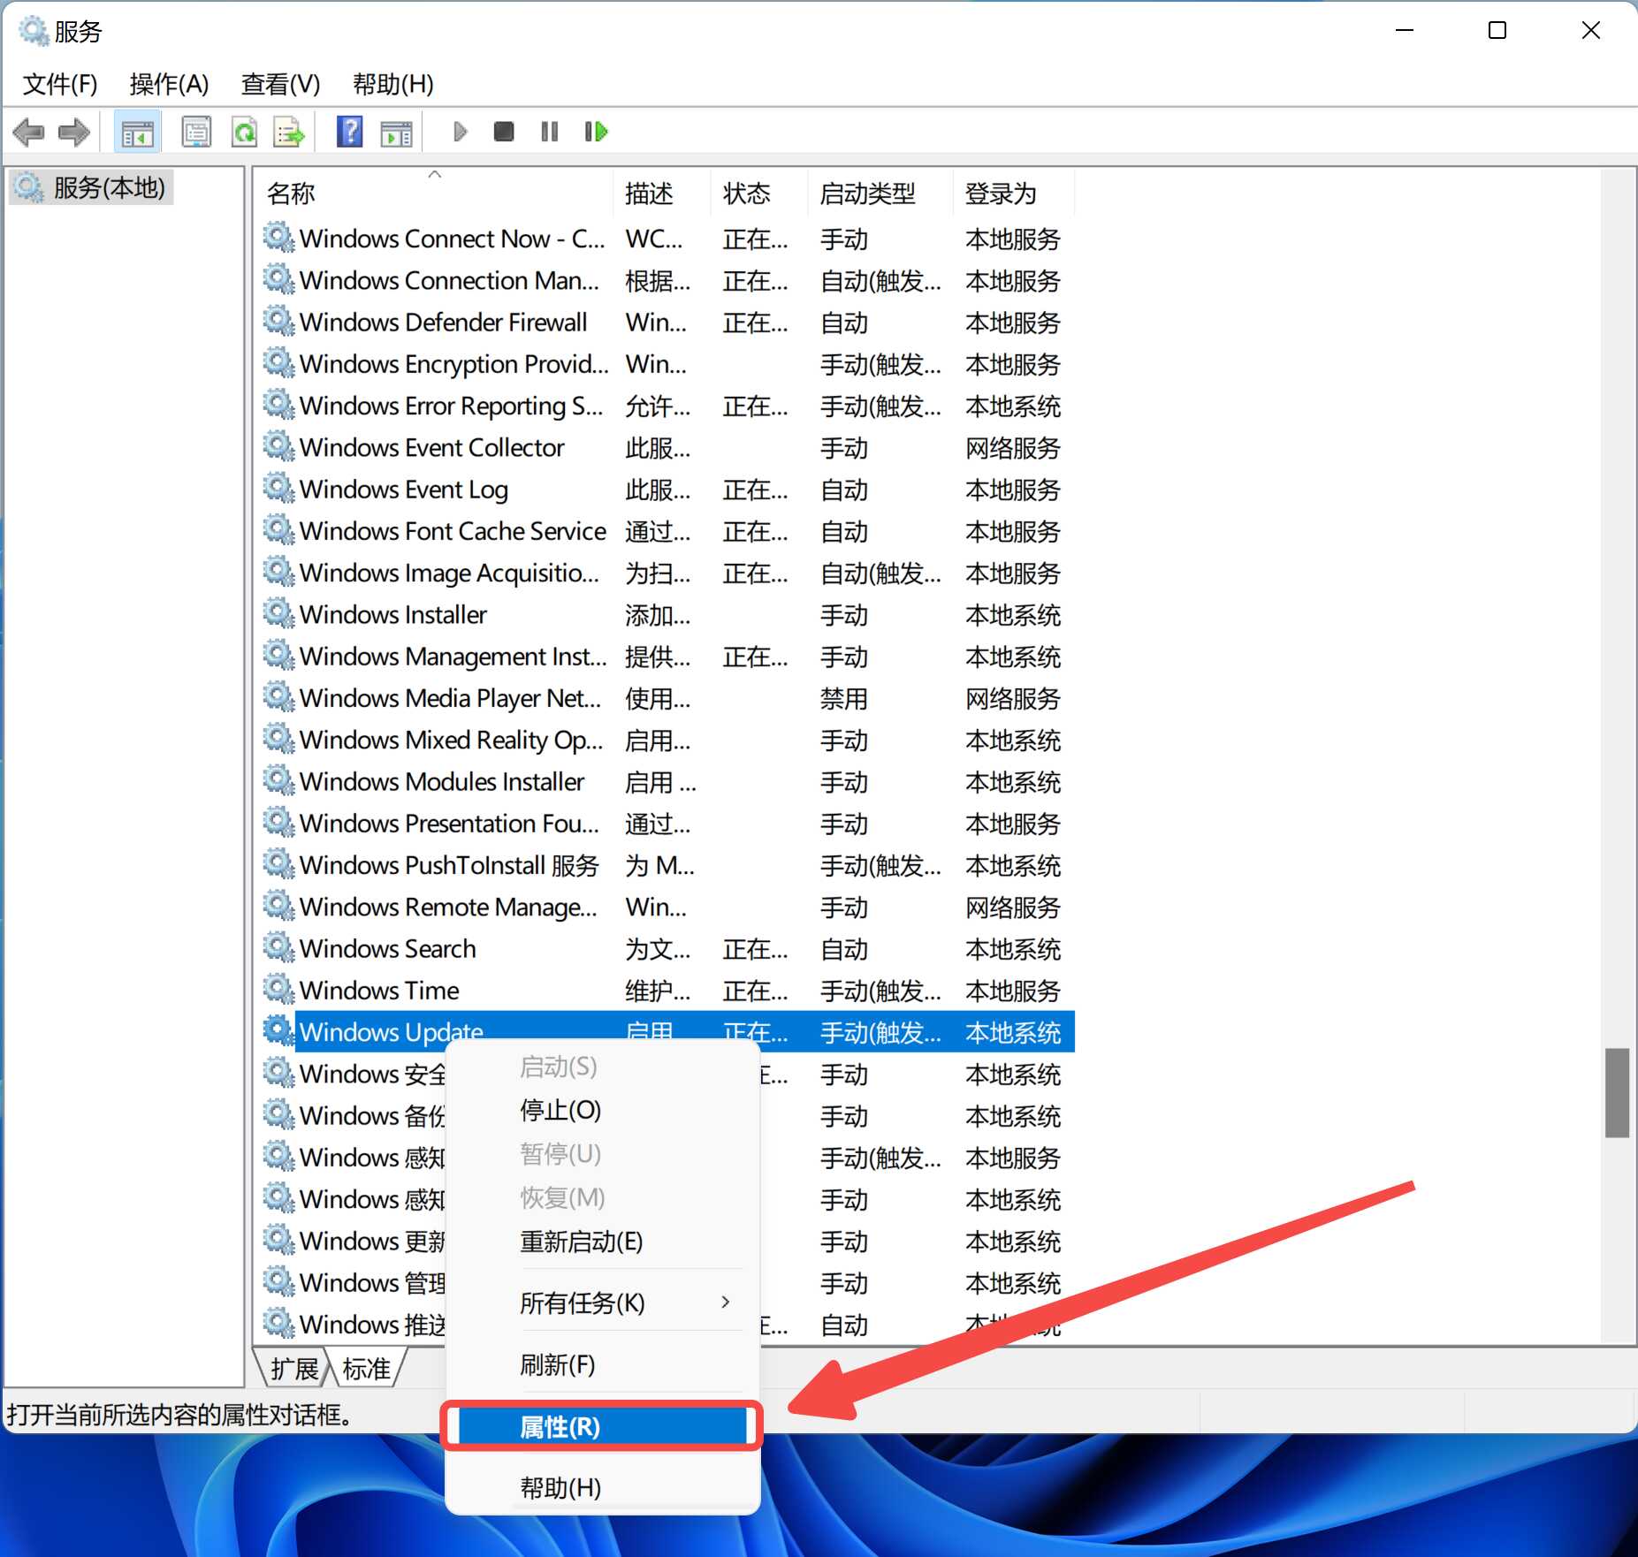
Task: Select Windows Connection Manager row
Action: pyautogui.click(x=667, y=280)
